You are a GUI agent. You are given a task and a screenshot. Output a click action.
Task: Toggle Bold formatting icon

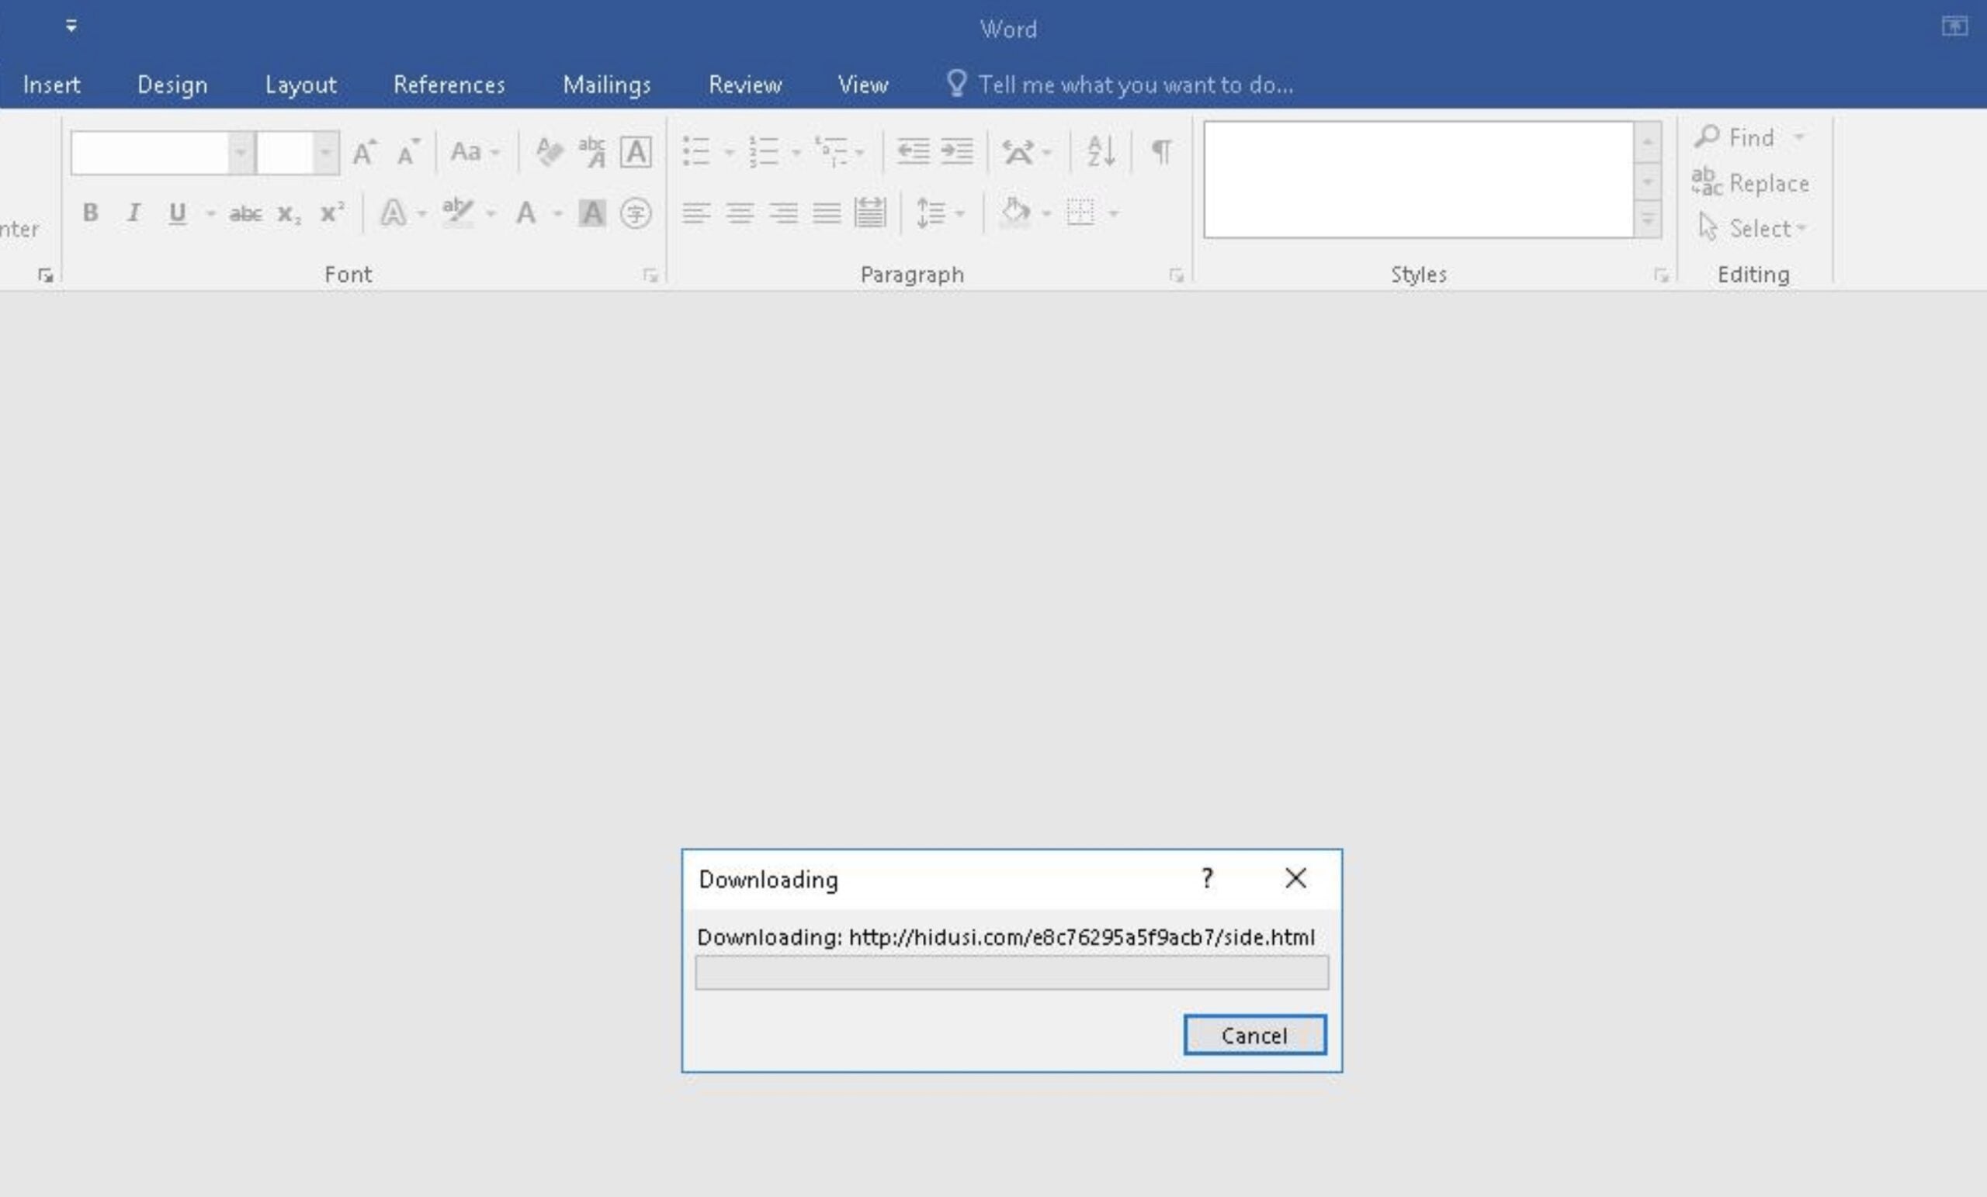click(90, 213)
